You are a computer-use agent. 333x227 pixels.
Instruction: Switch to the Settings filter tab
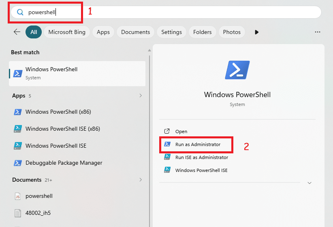[x=172, y=32]
